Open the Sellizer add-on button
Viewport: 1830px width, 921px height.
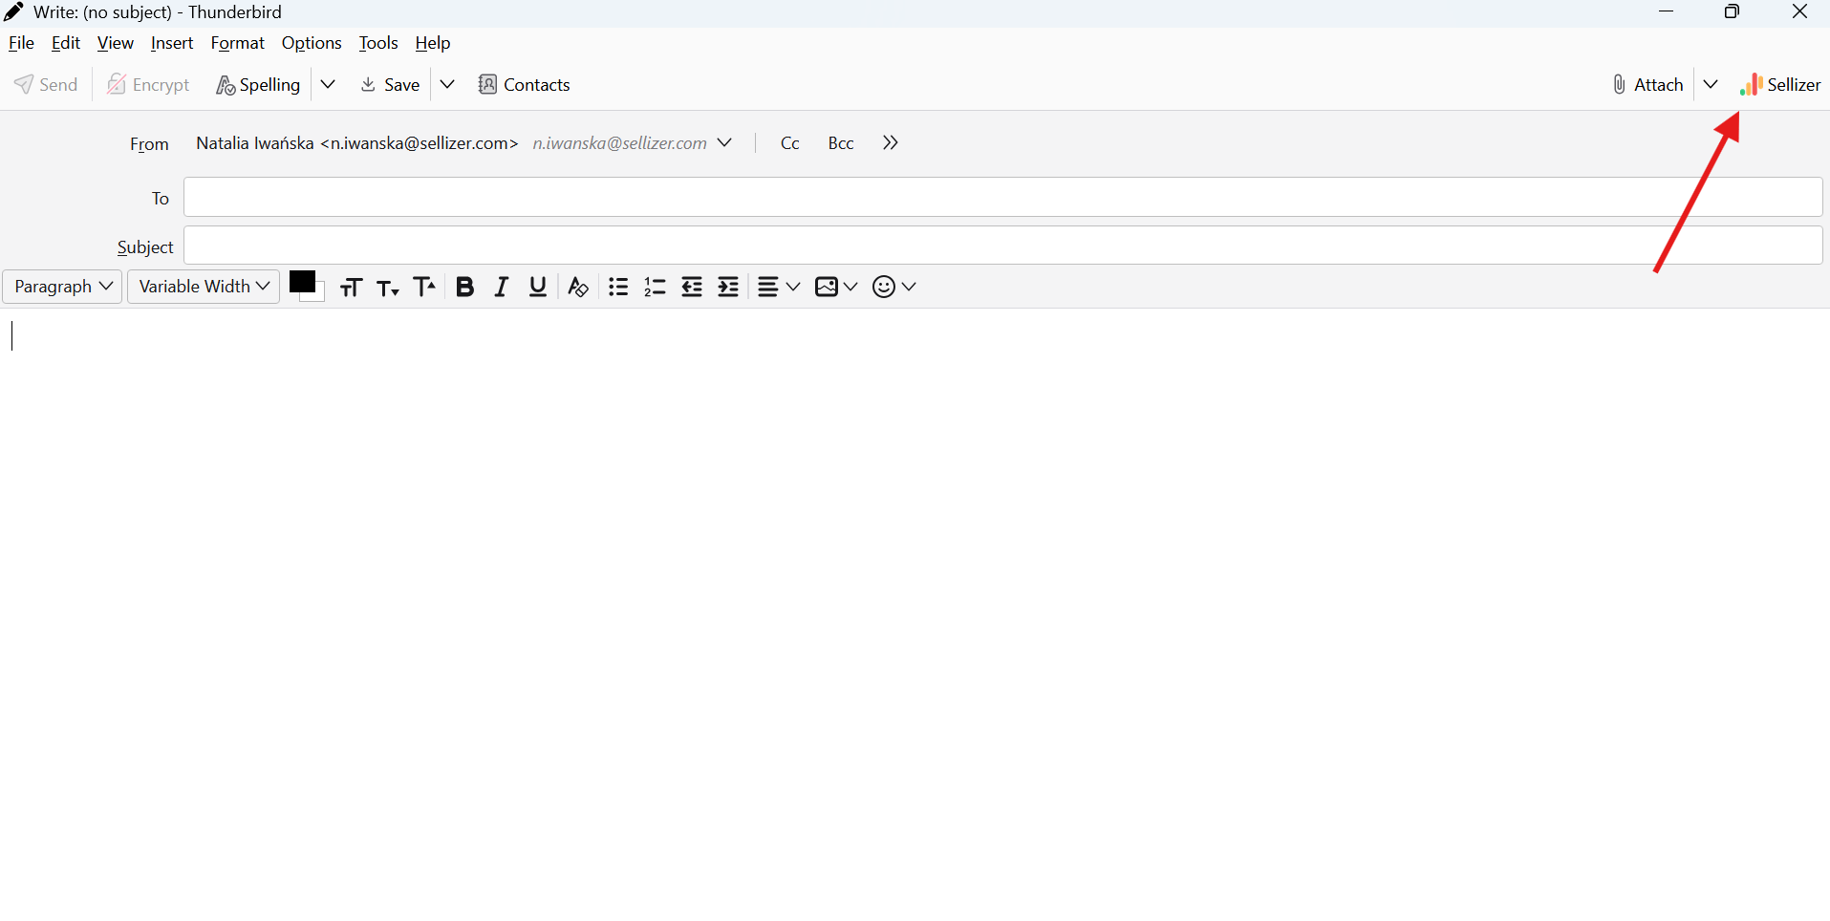[x=1780, y=84]
